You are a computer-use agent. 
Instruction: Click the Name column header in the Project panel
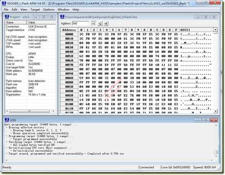tap(16, 22)
